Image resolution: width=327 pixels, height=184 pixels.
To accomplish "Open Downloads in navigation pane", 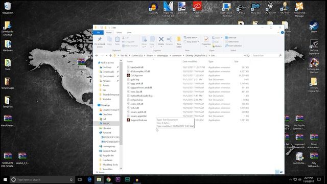I will (x=108, y=72).
